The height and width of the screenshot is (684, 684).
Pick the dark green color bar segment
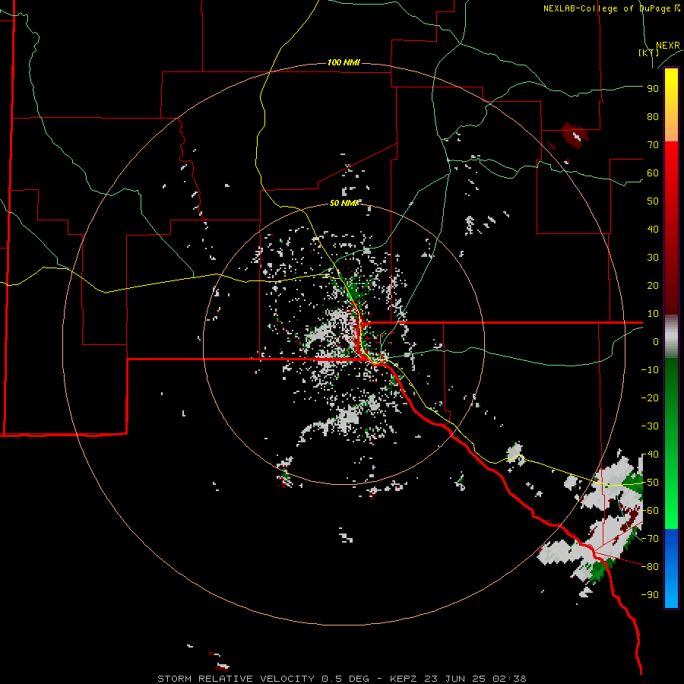tap(671, 381)
